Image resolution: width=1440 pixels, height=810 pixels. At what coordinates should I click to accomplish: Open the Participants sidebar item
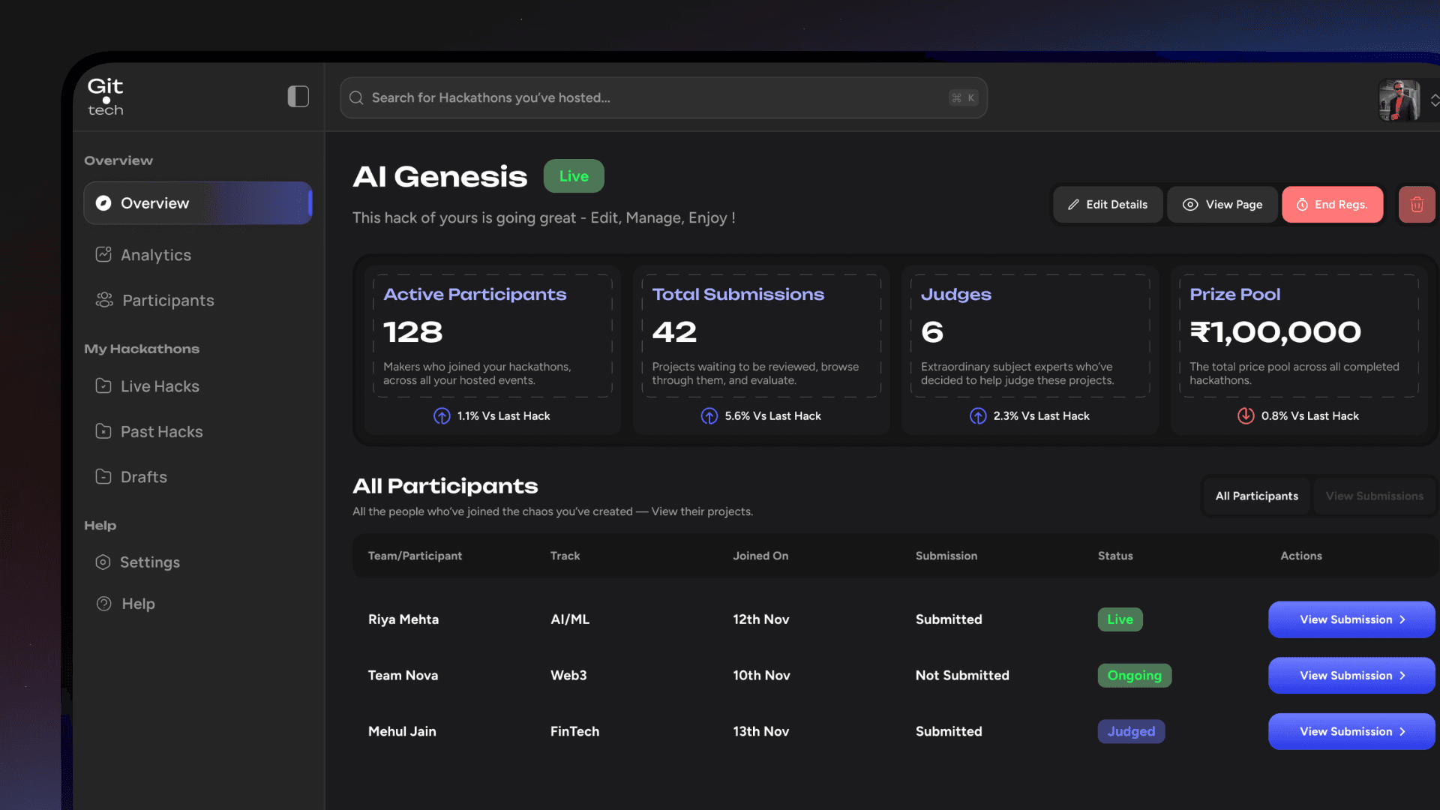[167, 300]
